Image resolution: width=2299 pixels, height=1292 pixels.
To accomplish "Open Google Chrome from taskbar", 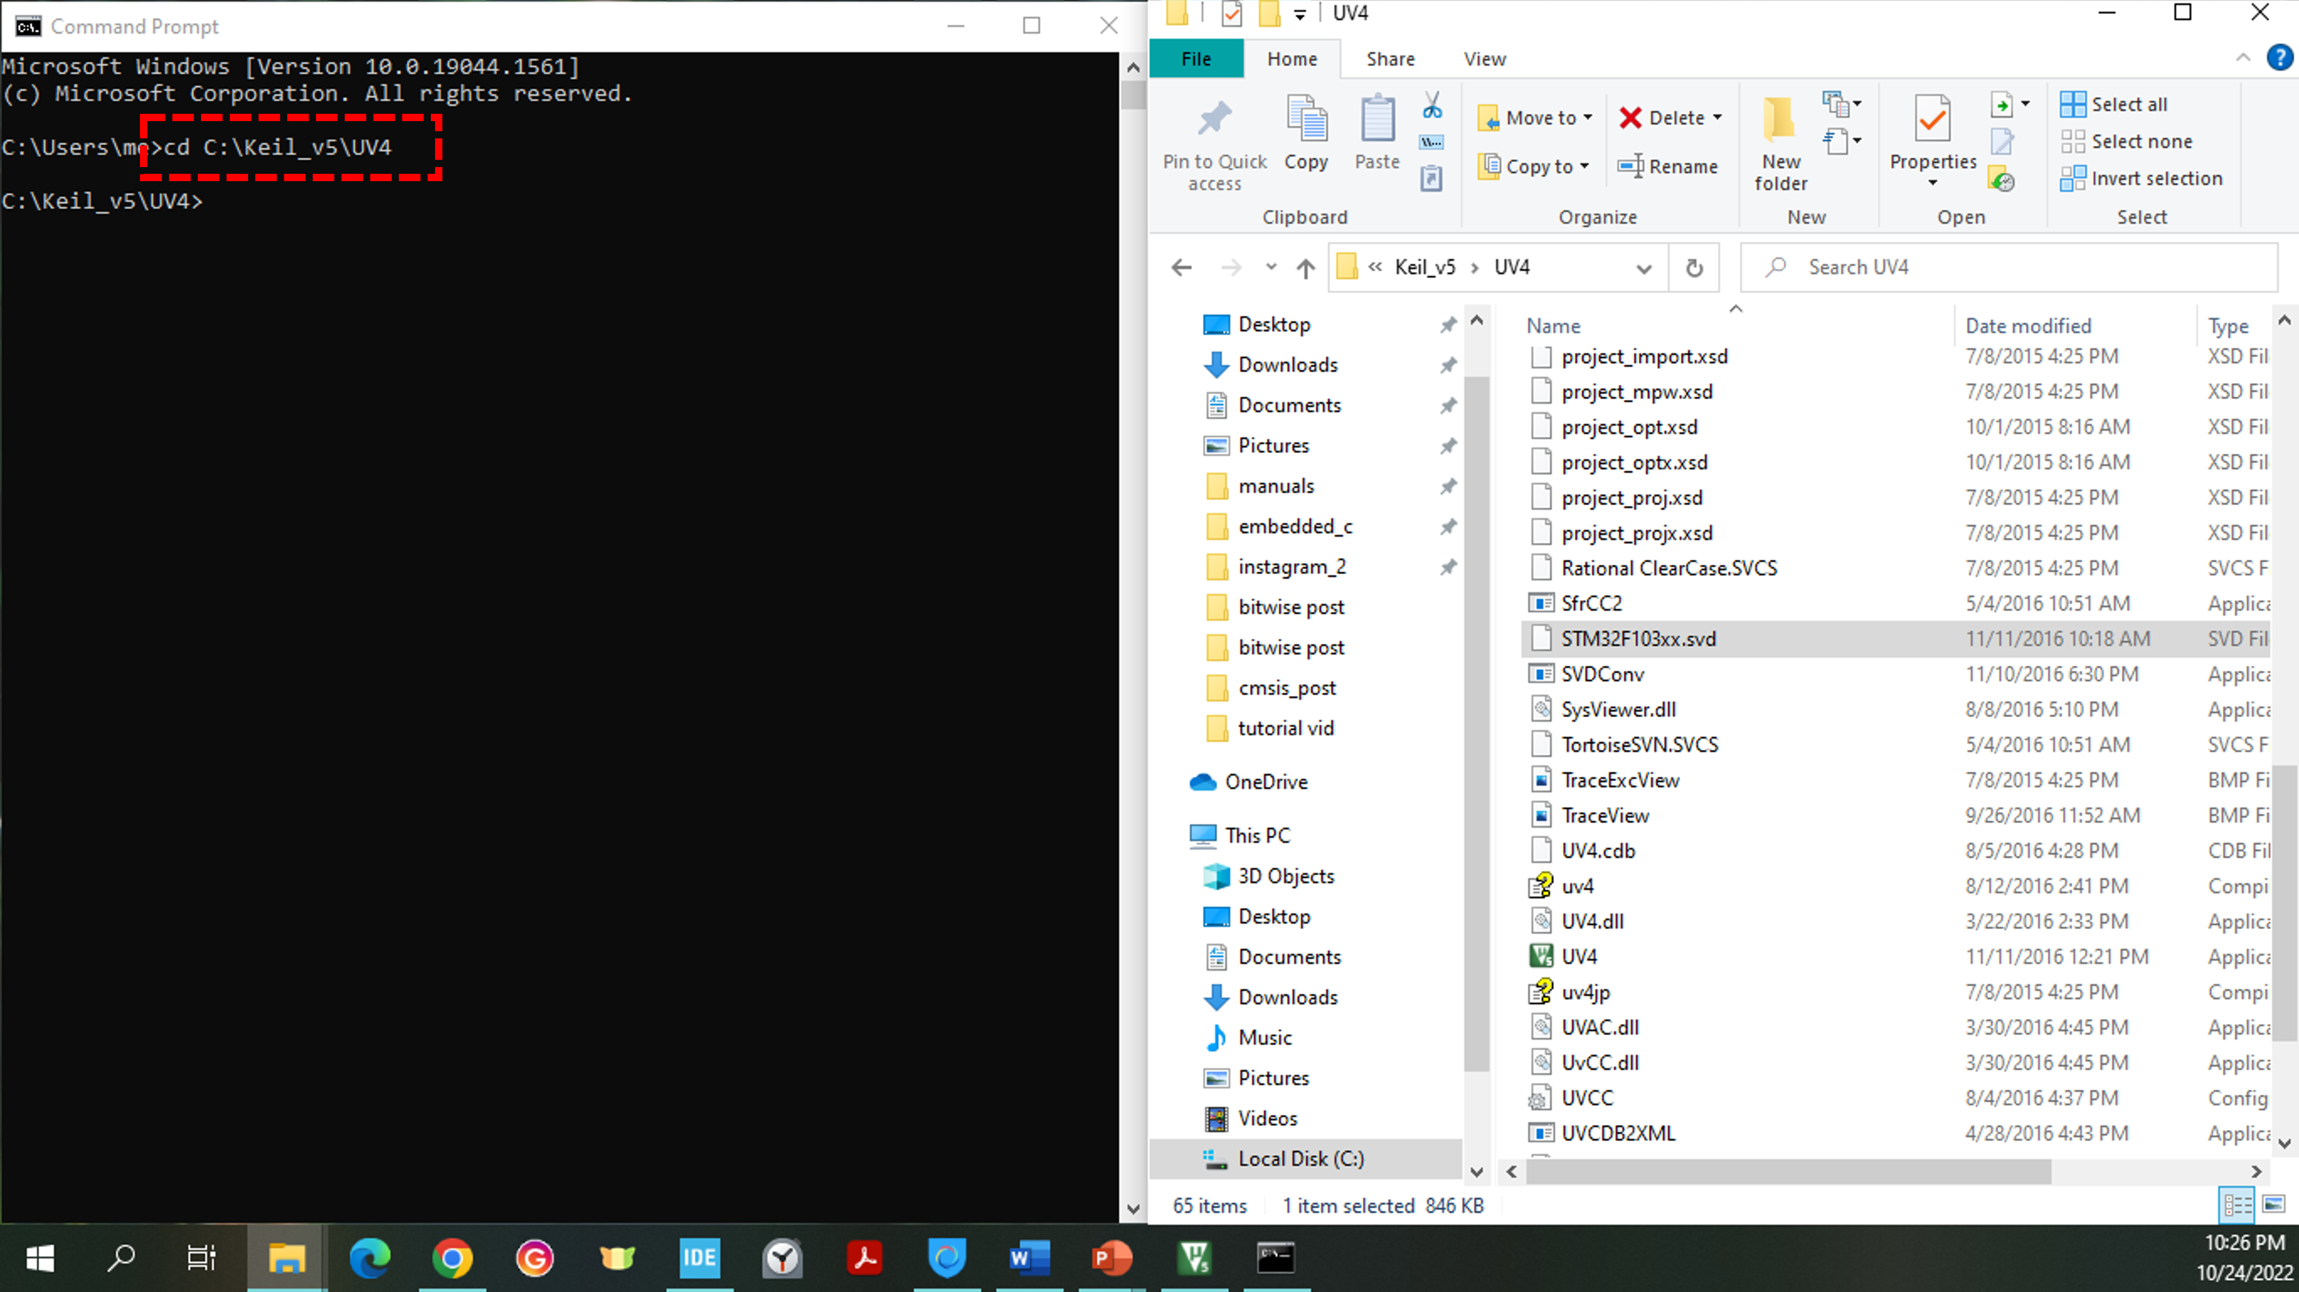I will pyautogui.click(x=452, y=1258).
